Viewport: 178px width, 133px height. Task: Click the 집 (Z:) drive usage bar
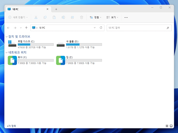tap(84, 60)
